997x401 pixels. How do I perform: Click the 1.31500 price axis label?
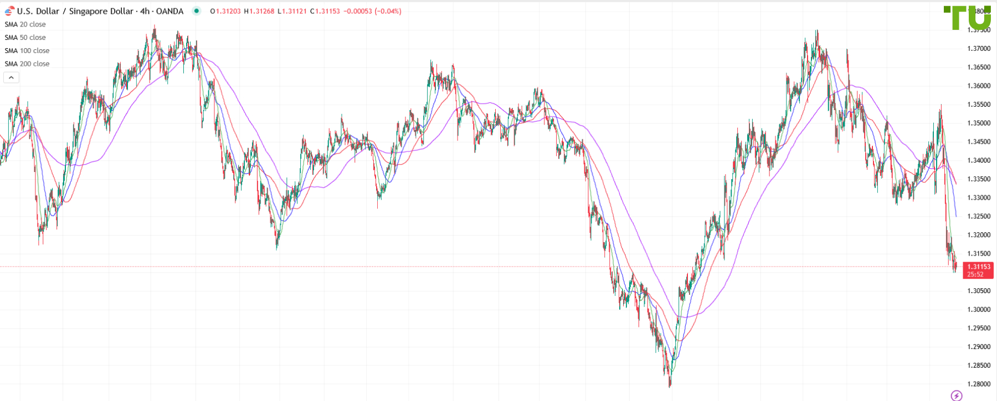pos(979,254)
